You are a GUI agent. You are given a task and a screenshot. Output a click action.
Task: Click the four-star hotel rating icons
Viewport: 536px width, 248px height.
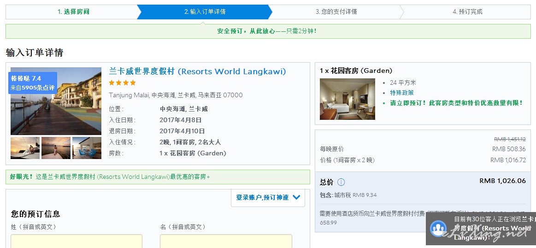coord(122,83)
